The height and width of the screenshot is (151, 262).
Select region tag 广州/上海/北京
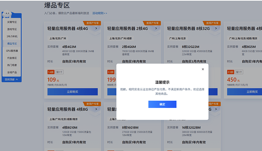coord(178,39)
